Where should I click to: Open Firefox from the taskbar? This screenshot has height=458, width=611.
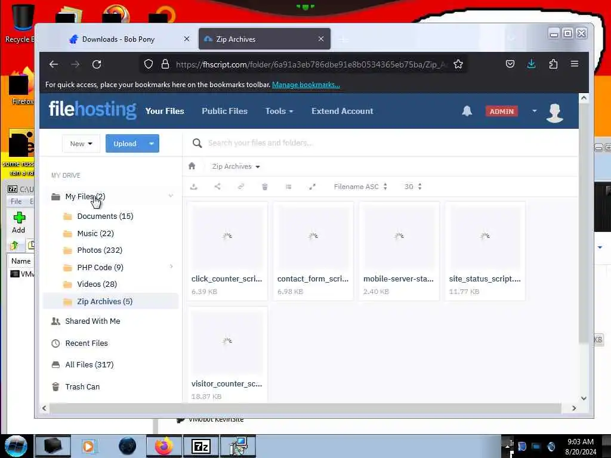tap(164, 446)
